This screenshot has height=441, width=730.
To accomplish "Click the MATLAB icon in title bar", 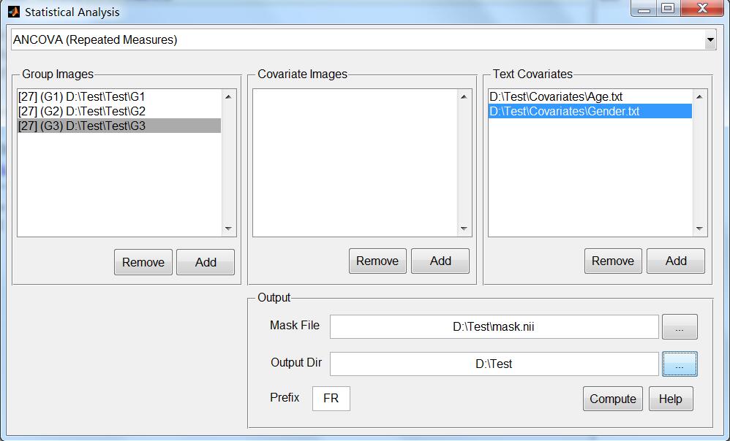I will click(x=13, y=12).
